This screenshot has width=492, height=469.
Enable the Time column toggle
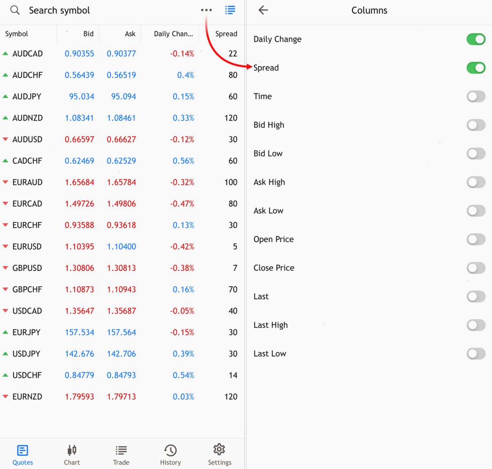pyautogui.click(x=476, y=96)
